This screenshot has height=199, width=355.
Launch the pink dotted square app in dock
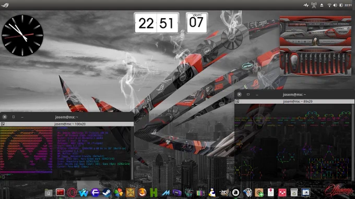click(x=282, y=193)
